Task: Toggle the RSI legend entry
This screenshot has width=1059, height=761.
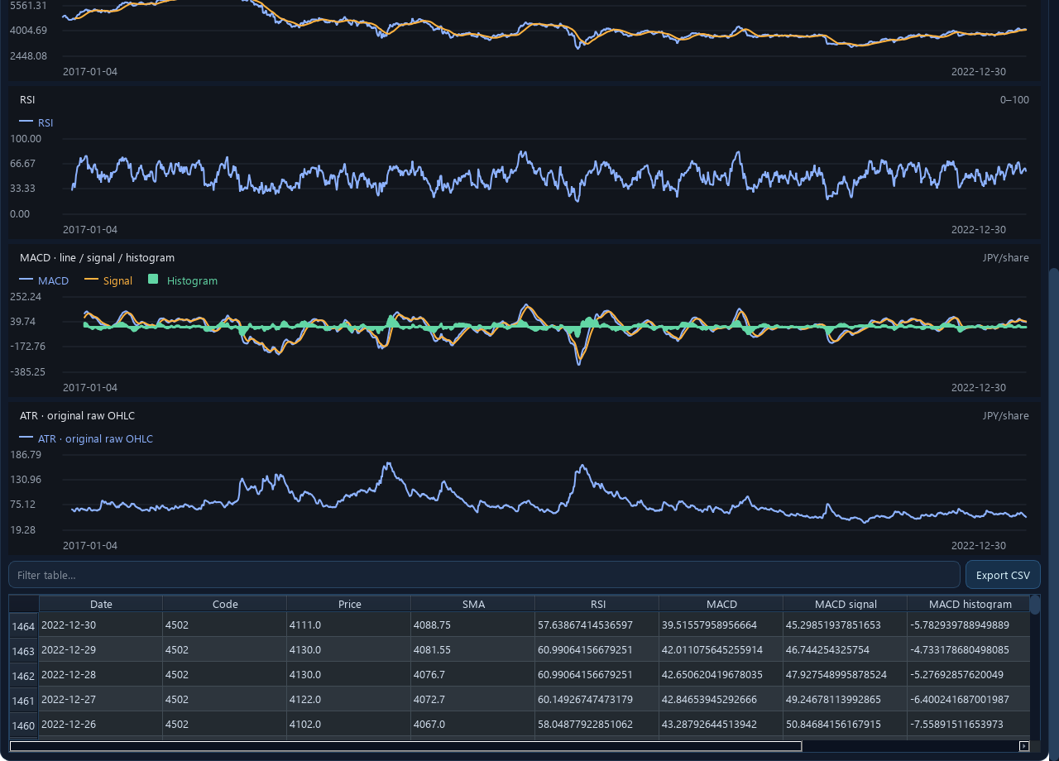Action: [36, 122]
